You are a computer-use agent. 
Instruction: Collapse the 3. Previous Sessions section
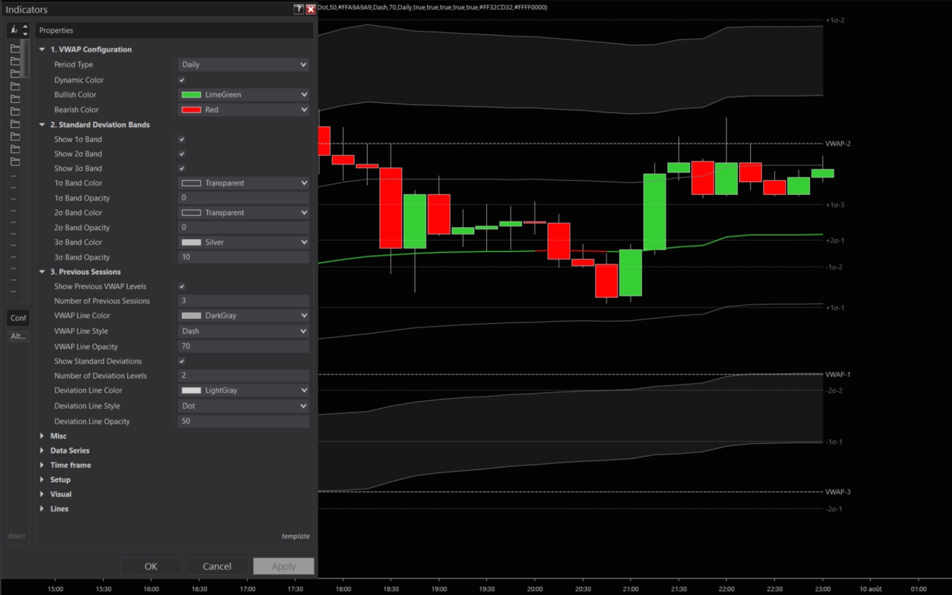pos(42,271)
